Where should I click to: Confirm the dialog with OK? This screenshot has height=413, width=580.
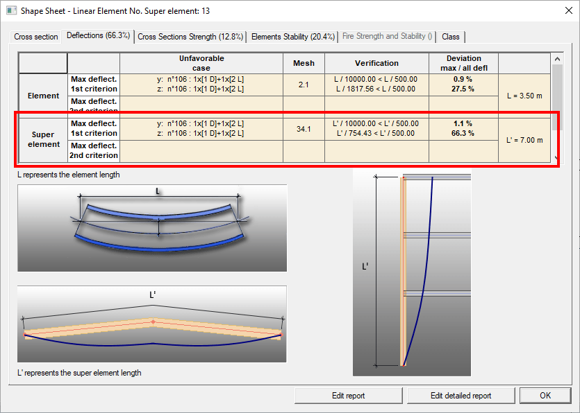545,396
